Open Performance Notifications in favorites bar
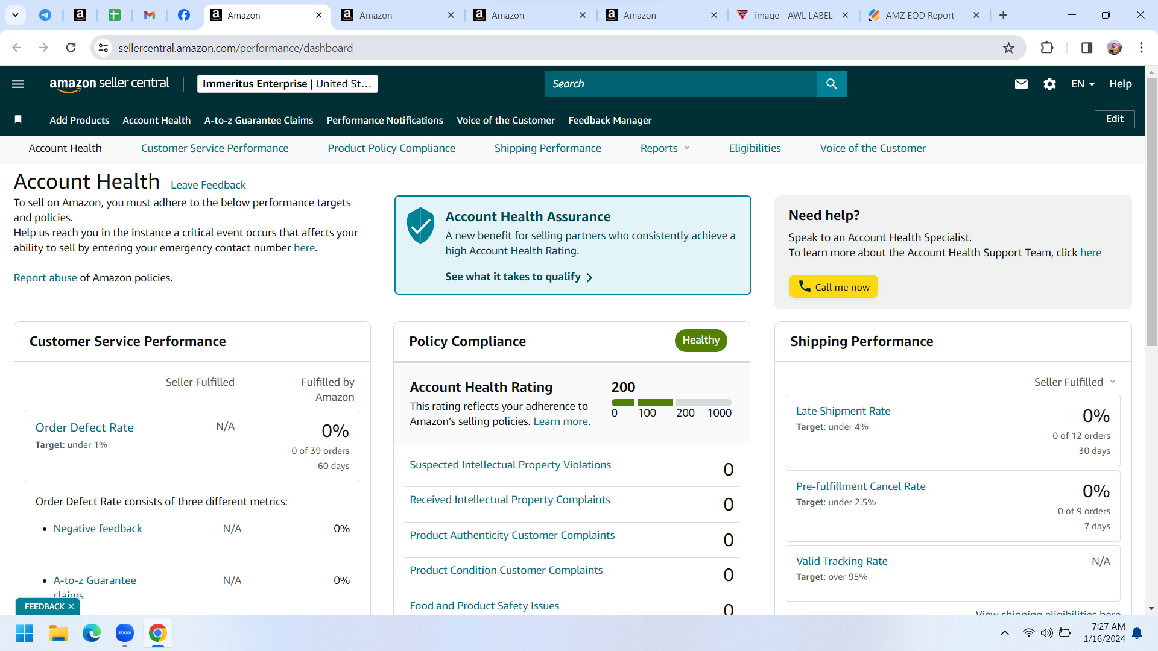The width and height of the screenshot is (1158, 651). coord(385,120)
